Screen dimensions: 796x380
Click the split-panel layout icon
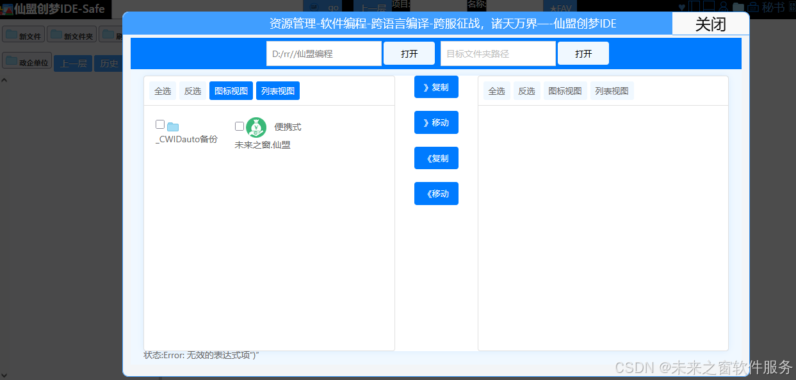click(x=694, y=7)
